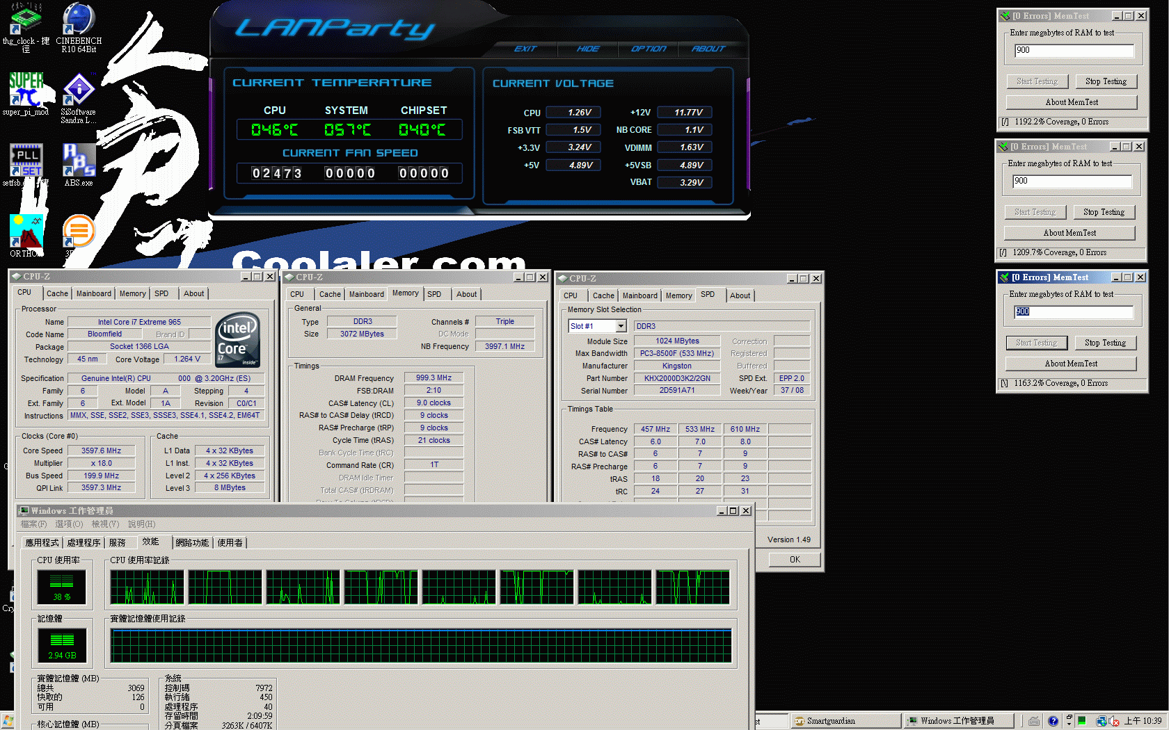Open Cache tab in right CPU-Z window
1169x730 pixels.
click(603, 296)
